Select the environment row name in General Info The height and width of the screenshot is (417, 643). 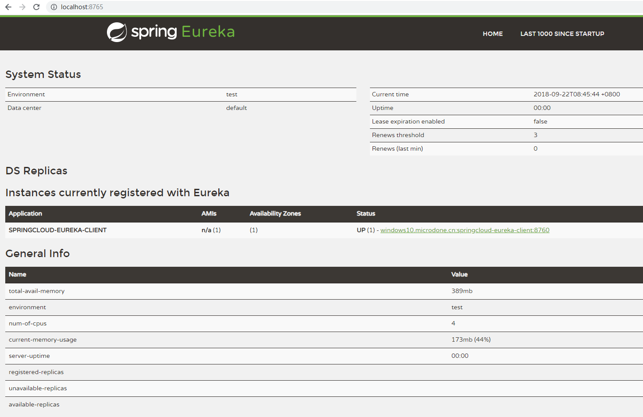(x=27, y=307)
